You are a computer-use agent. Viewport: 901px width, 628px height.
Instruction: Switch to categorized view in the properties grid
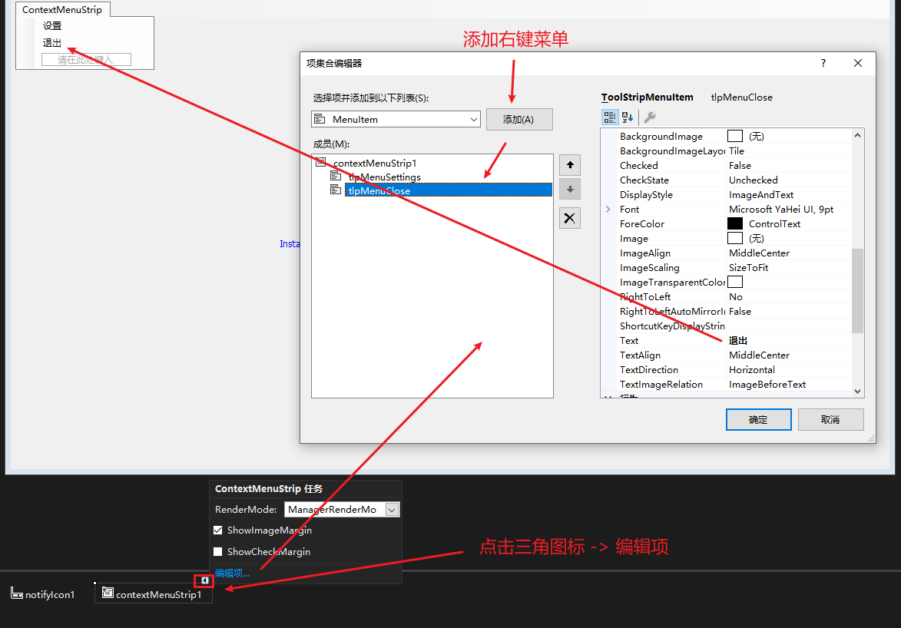(609, 117)
